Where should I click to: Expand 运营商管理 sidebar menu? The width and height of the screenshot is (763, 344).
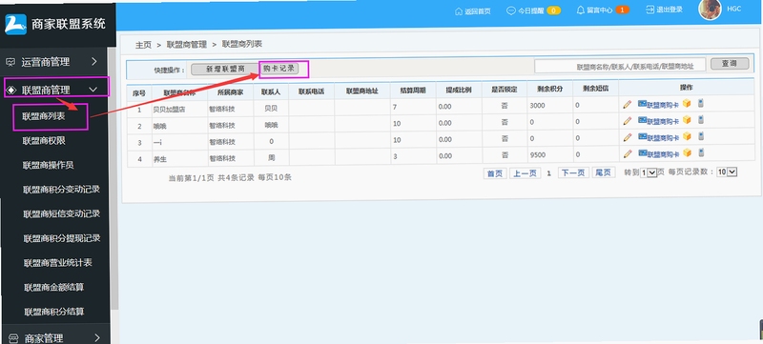52,62
